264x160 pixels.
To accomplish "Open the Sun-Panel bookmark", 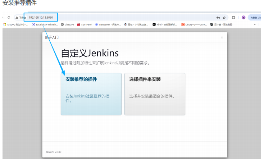I will [x=85, y=24].
